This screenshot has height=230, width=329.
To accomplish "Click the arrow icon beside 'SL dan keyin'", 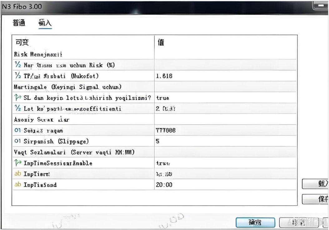I will point(18,97).
